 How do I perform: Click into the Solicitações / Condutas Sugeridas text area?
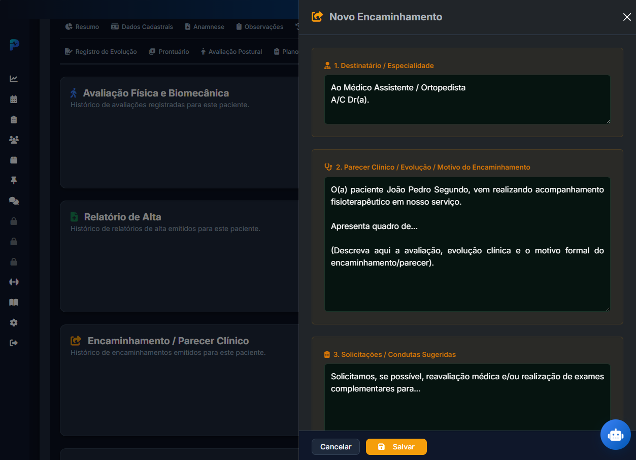click(467, 398)
